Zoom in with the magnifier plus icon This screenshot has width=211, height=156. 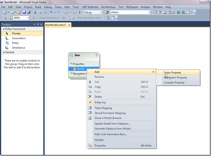pos(5,18)
